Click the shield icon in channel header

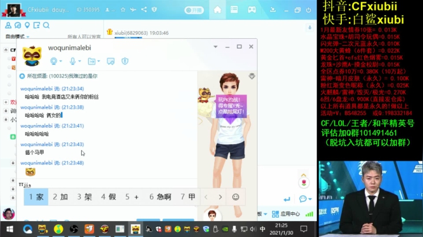coord(155,10)
